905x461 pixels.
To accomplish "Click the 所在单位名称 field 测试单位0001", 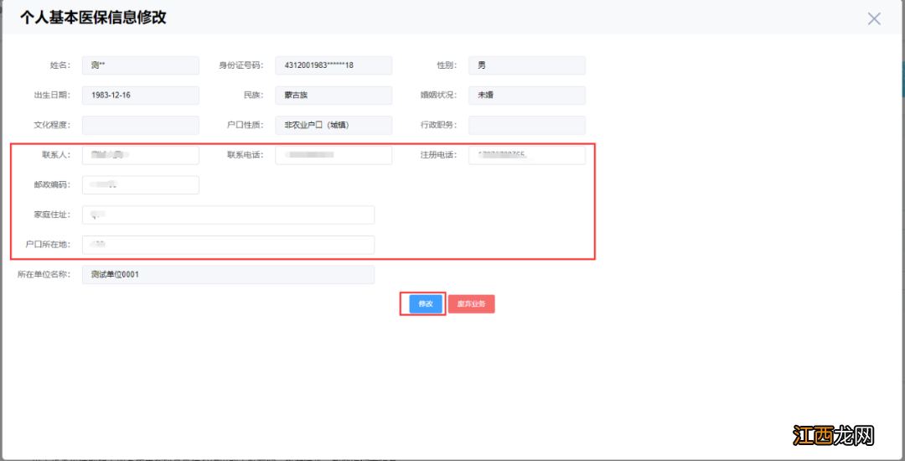I will coord(228,275).
